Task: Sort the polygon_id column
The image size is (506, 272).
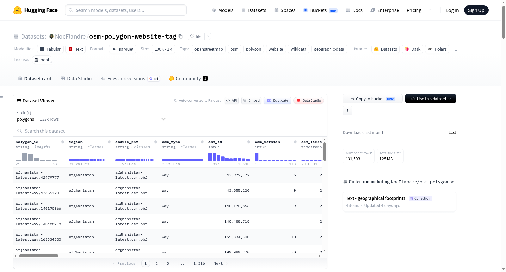Action: click(63, 142)
